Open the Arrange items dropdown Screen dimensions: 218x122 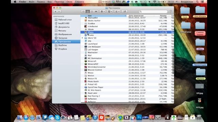(x=117, y=12)
